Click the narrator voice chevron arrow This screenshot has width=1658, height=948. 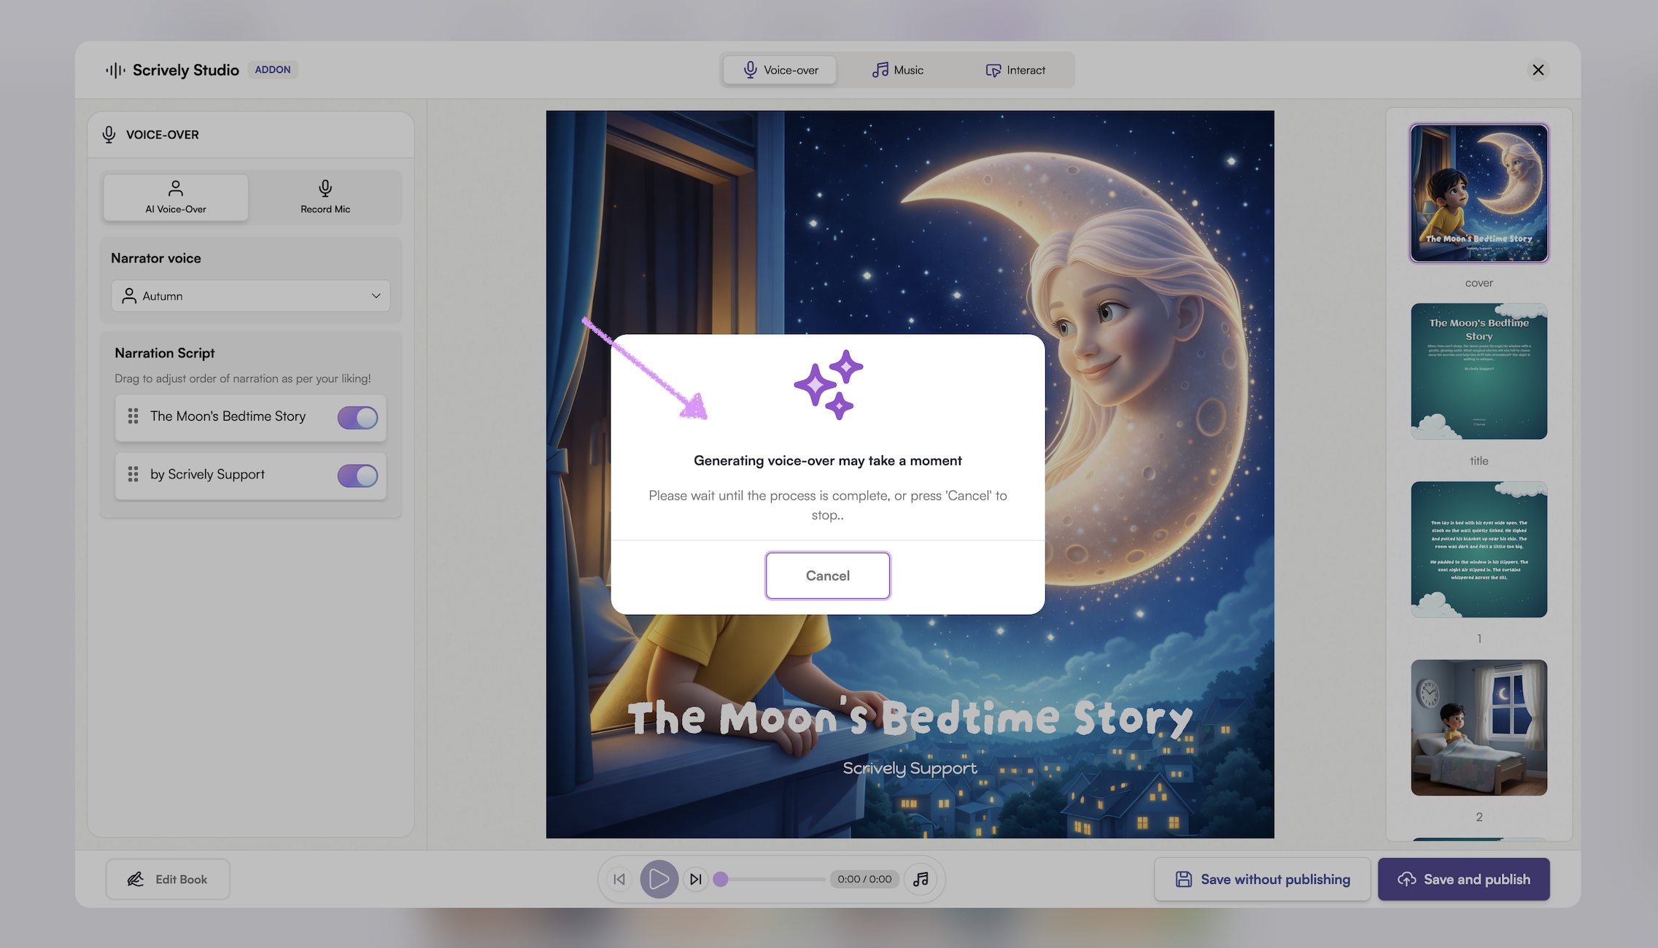pos(376,296)
